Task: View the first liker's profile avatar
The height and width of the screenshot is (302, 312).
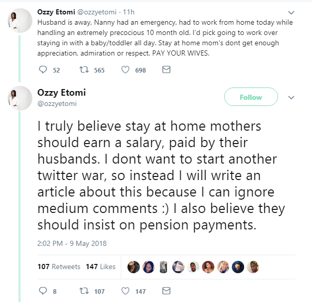Action: point(133,267)
